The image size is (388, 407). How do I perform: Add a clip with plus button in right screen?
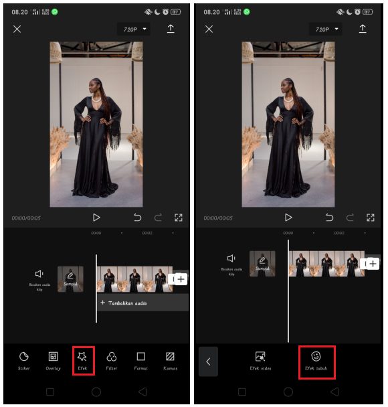373,264
